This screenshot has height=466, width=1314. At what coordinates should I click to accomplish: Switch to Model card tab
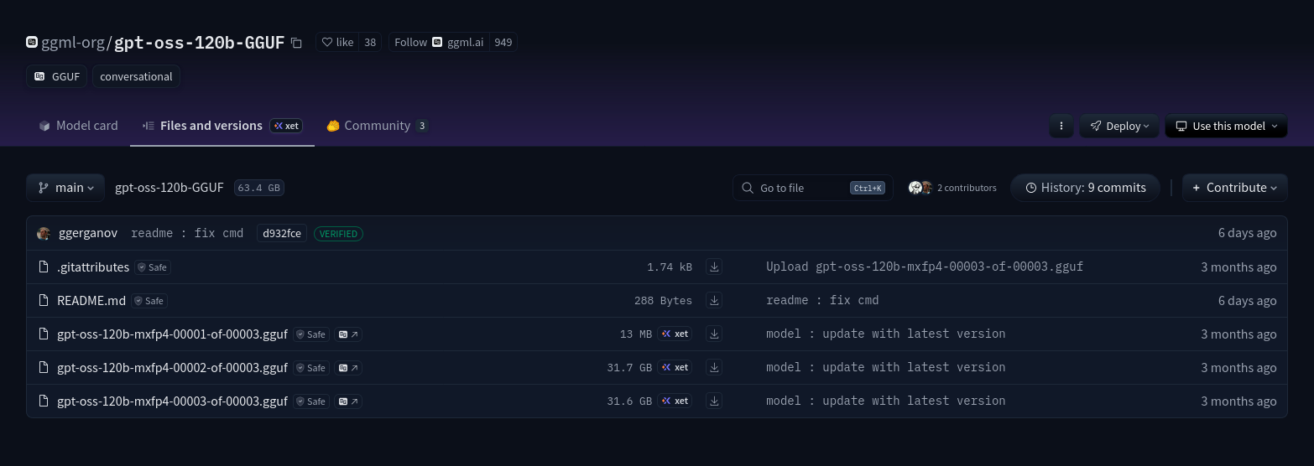coord(78,126)
